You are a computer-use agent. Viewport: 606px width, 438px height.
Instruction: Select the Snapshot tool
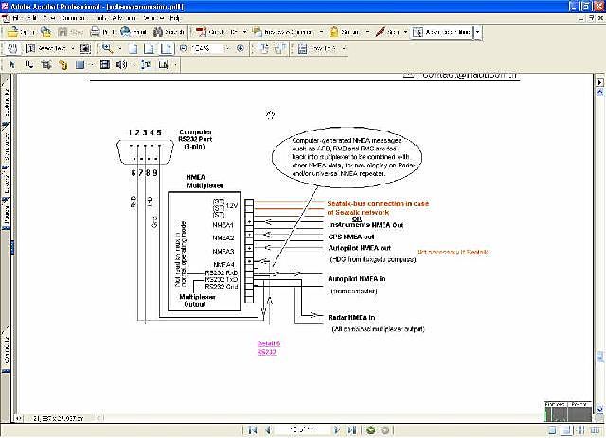85,48
